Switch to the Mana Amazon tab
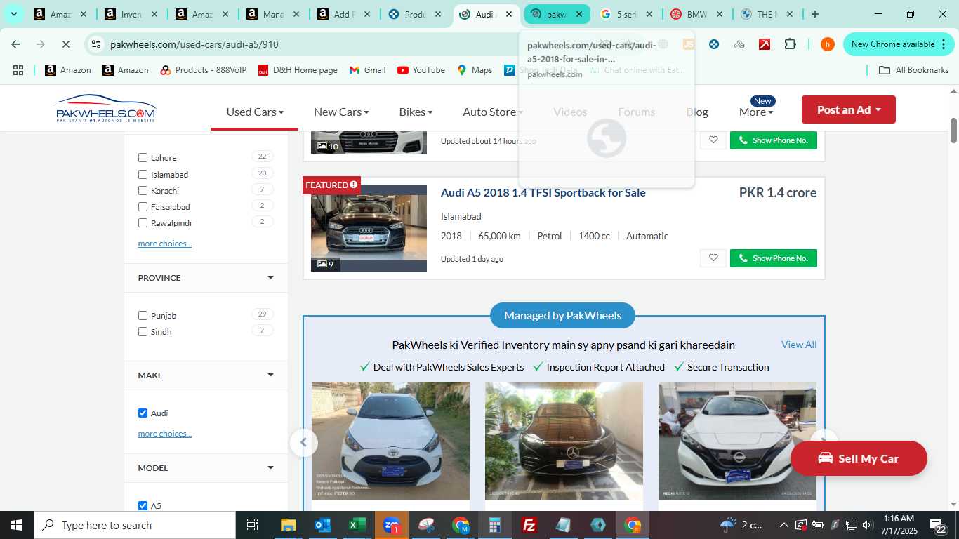 click(x=273, y=14)
